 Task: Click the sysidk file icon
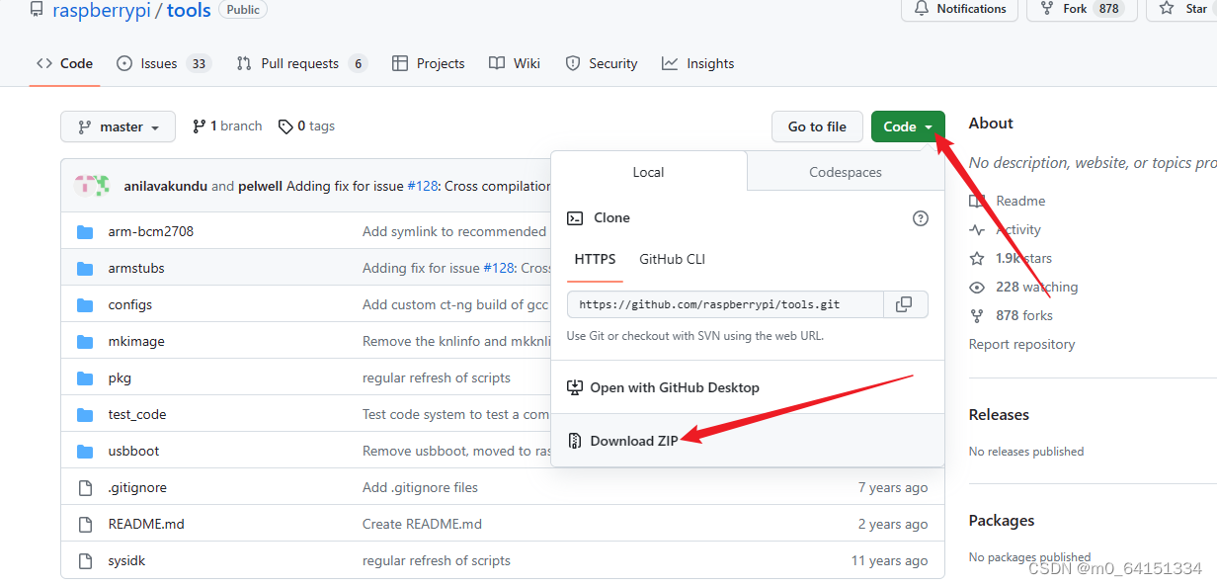85,561
